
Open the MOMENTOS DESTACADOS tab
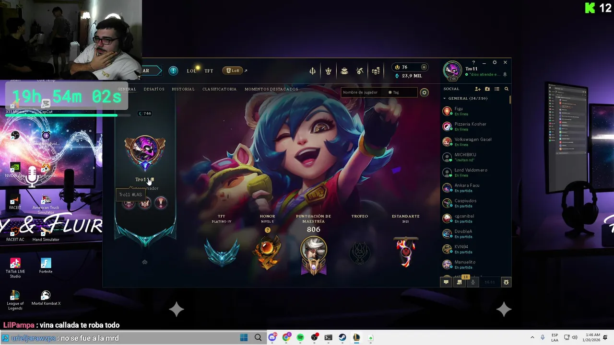point(272,89)
